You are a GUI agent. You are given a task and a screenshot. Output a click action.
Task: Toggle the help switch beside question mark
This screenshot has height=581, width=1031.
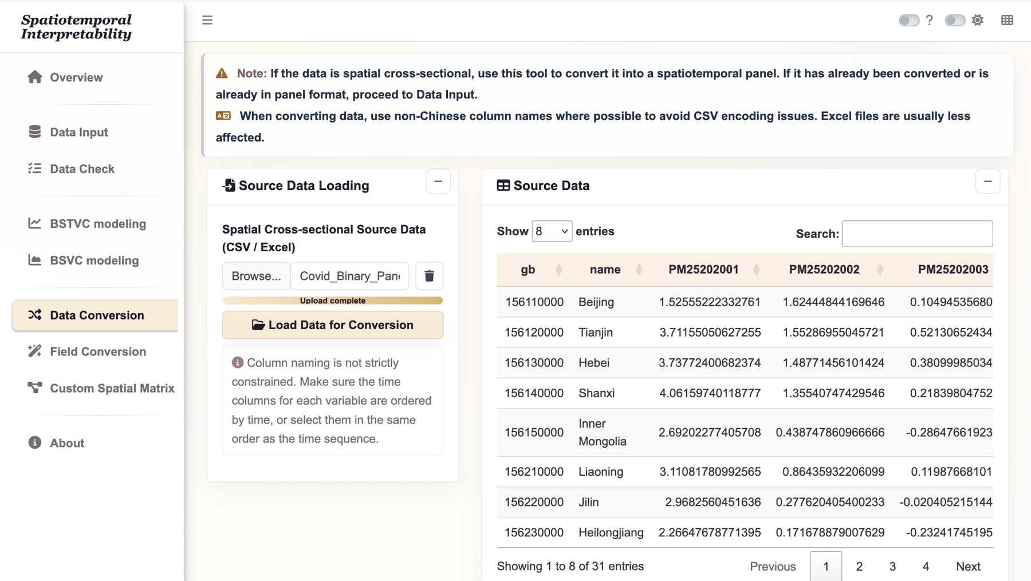pos(909,20)
